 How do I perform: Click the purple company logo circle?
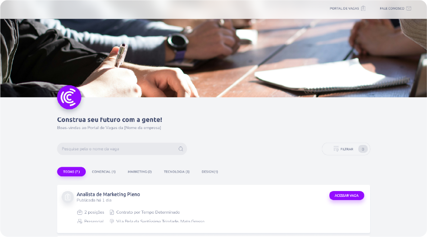69,97
